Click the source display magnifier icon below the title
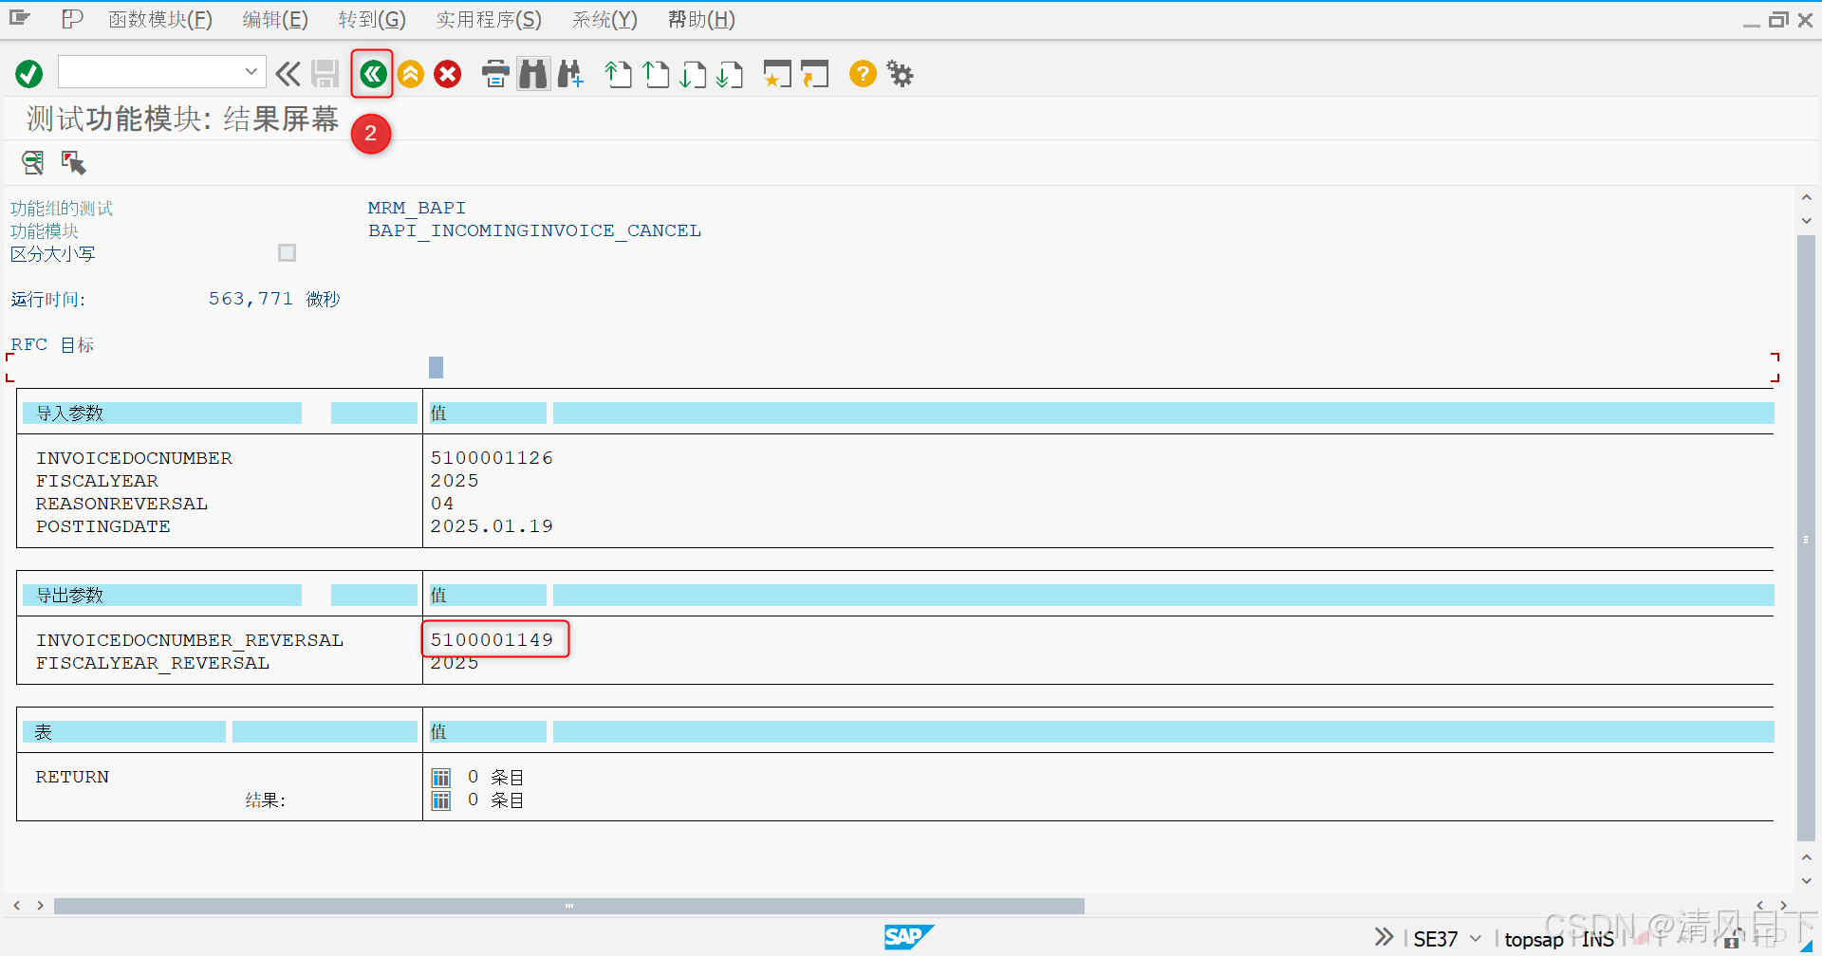Image resolution: width=1822 pixels, height=956 pixels. pos(32,162)
